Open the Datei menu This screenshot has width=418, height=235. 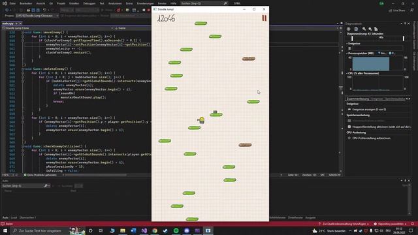[x=12, y=3]
